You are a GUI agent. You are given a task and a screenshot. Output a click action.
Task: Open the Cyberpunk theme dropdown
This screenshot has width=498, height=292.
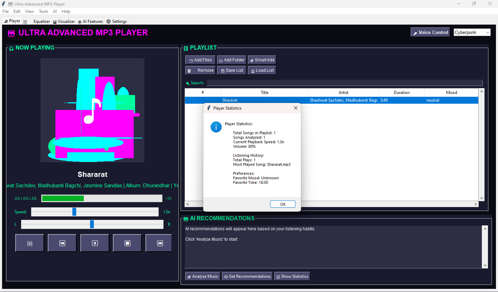point(472,32)
